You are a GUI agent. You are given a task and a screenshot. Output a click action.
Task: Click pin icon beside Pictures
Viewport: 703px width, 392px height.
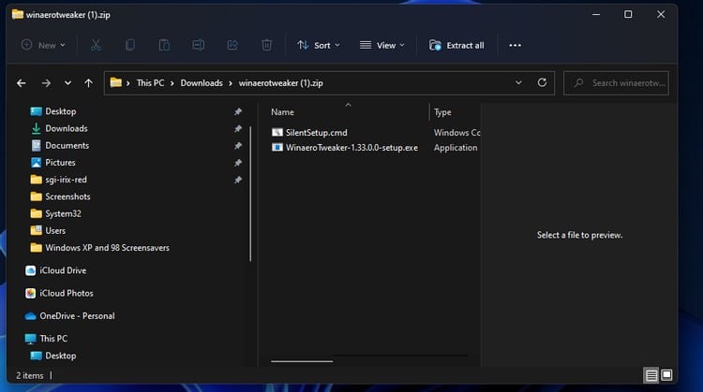238,163
